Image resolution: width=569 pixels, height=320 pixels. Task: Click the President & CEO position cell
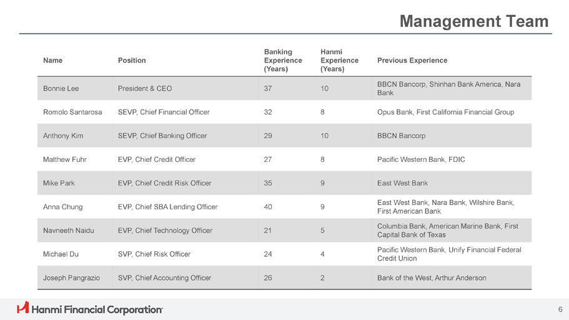point(144,89)
